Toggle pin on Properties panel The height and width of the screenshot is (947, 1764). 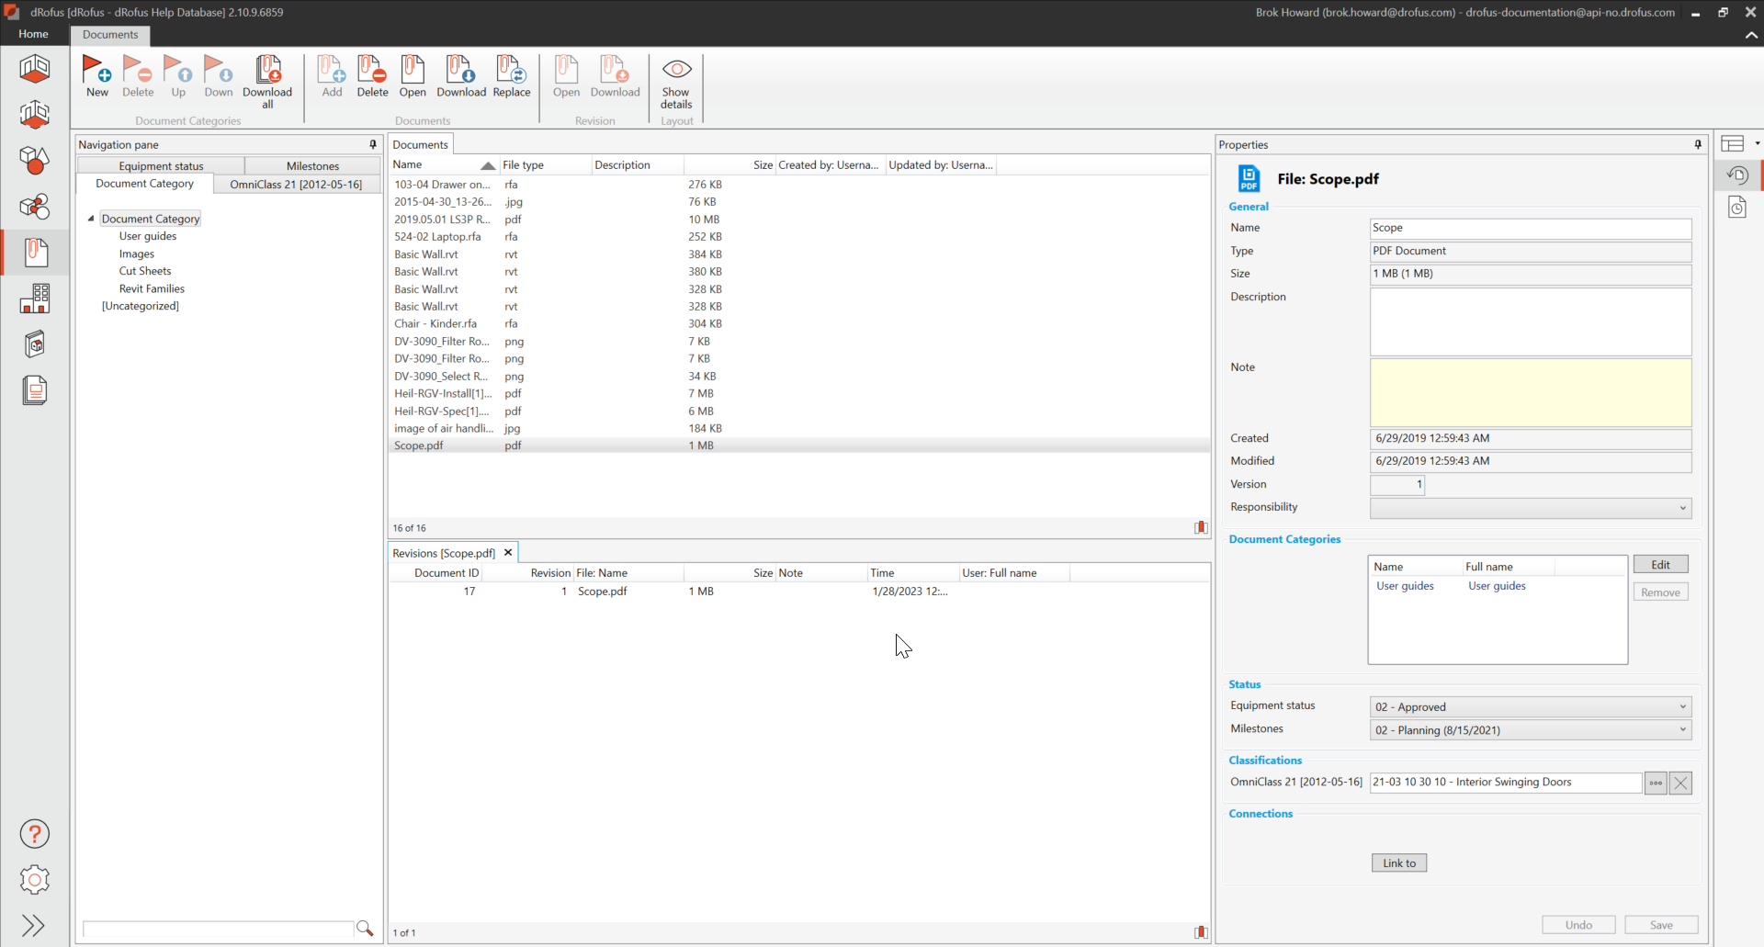click(x=1698, y=144)
